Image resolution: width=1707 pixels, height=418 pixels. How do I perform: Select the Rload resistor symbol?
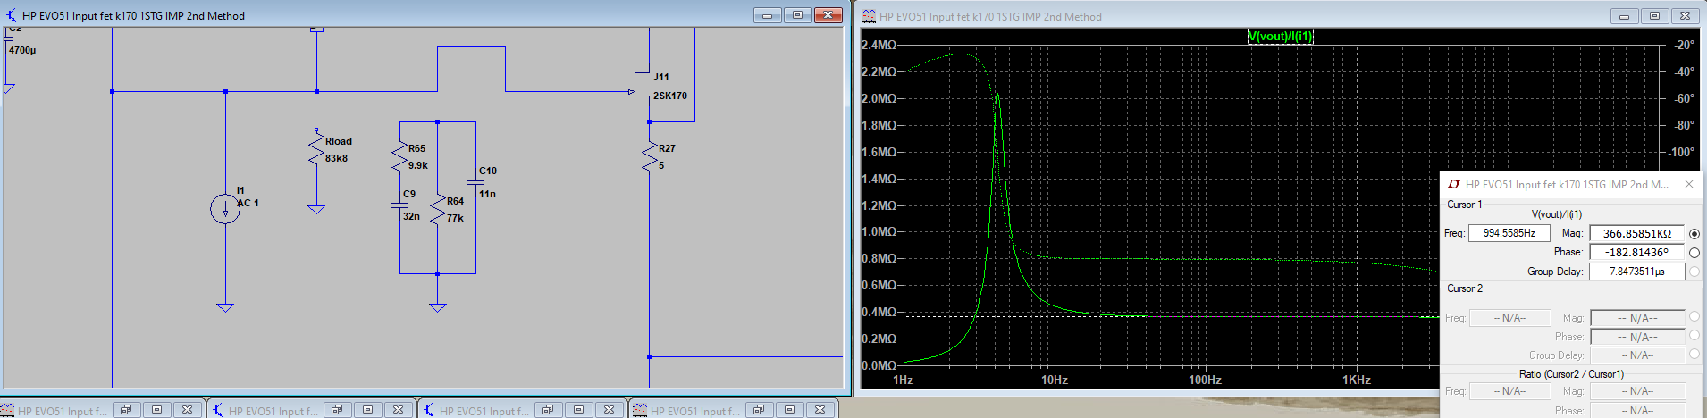[316, 147]
